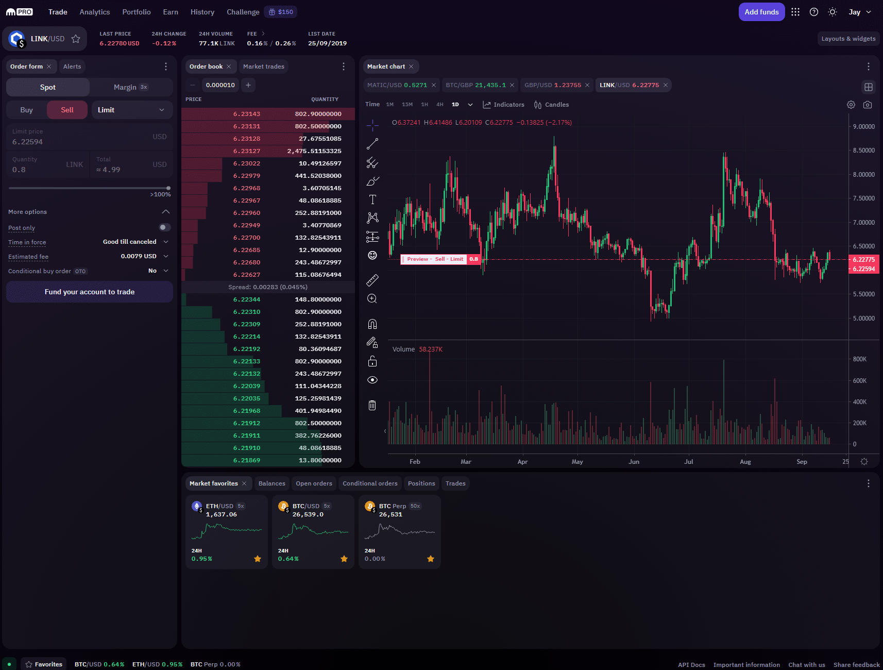This screenshot has width=883, height=670.
Task: Select the text annotation tool
Action: [x=372, y=199]
